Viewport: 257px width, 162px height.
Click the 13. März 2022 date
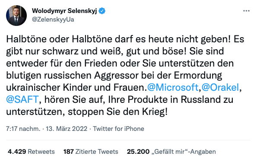67,129
